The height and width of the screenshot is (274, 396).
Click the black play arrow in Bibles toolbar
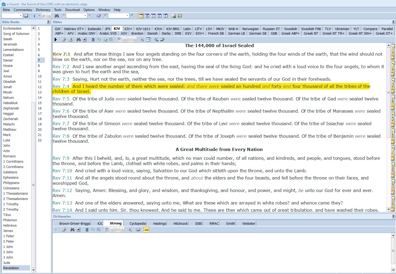coord(55,39)
